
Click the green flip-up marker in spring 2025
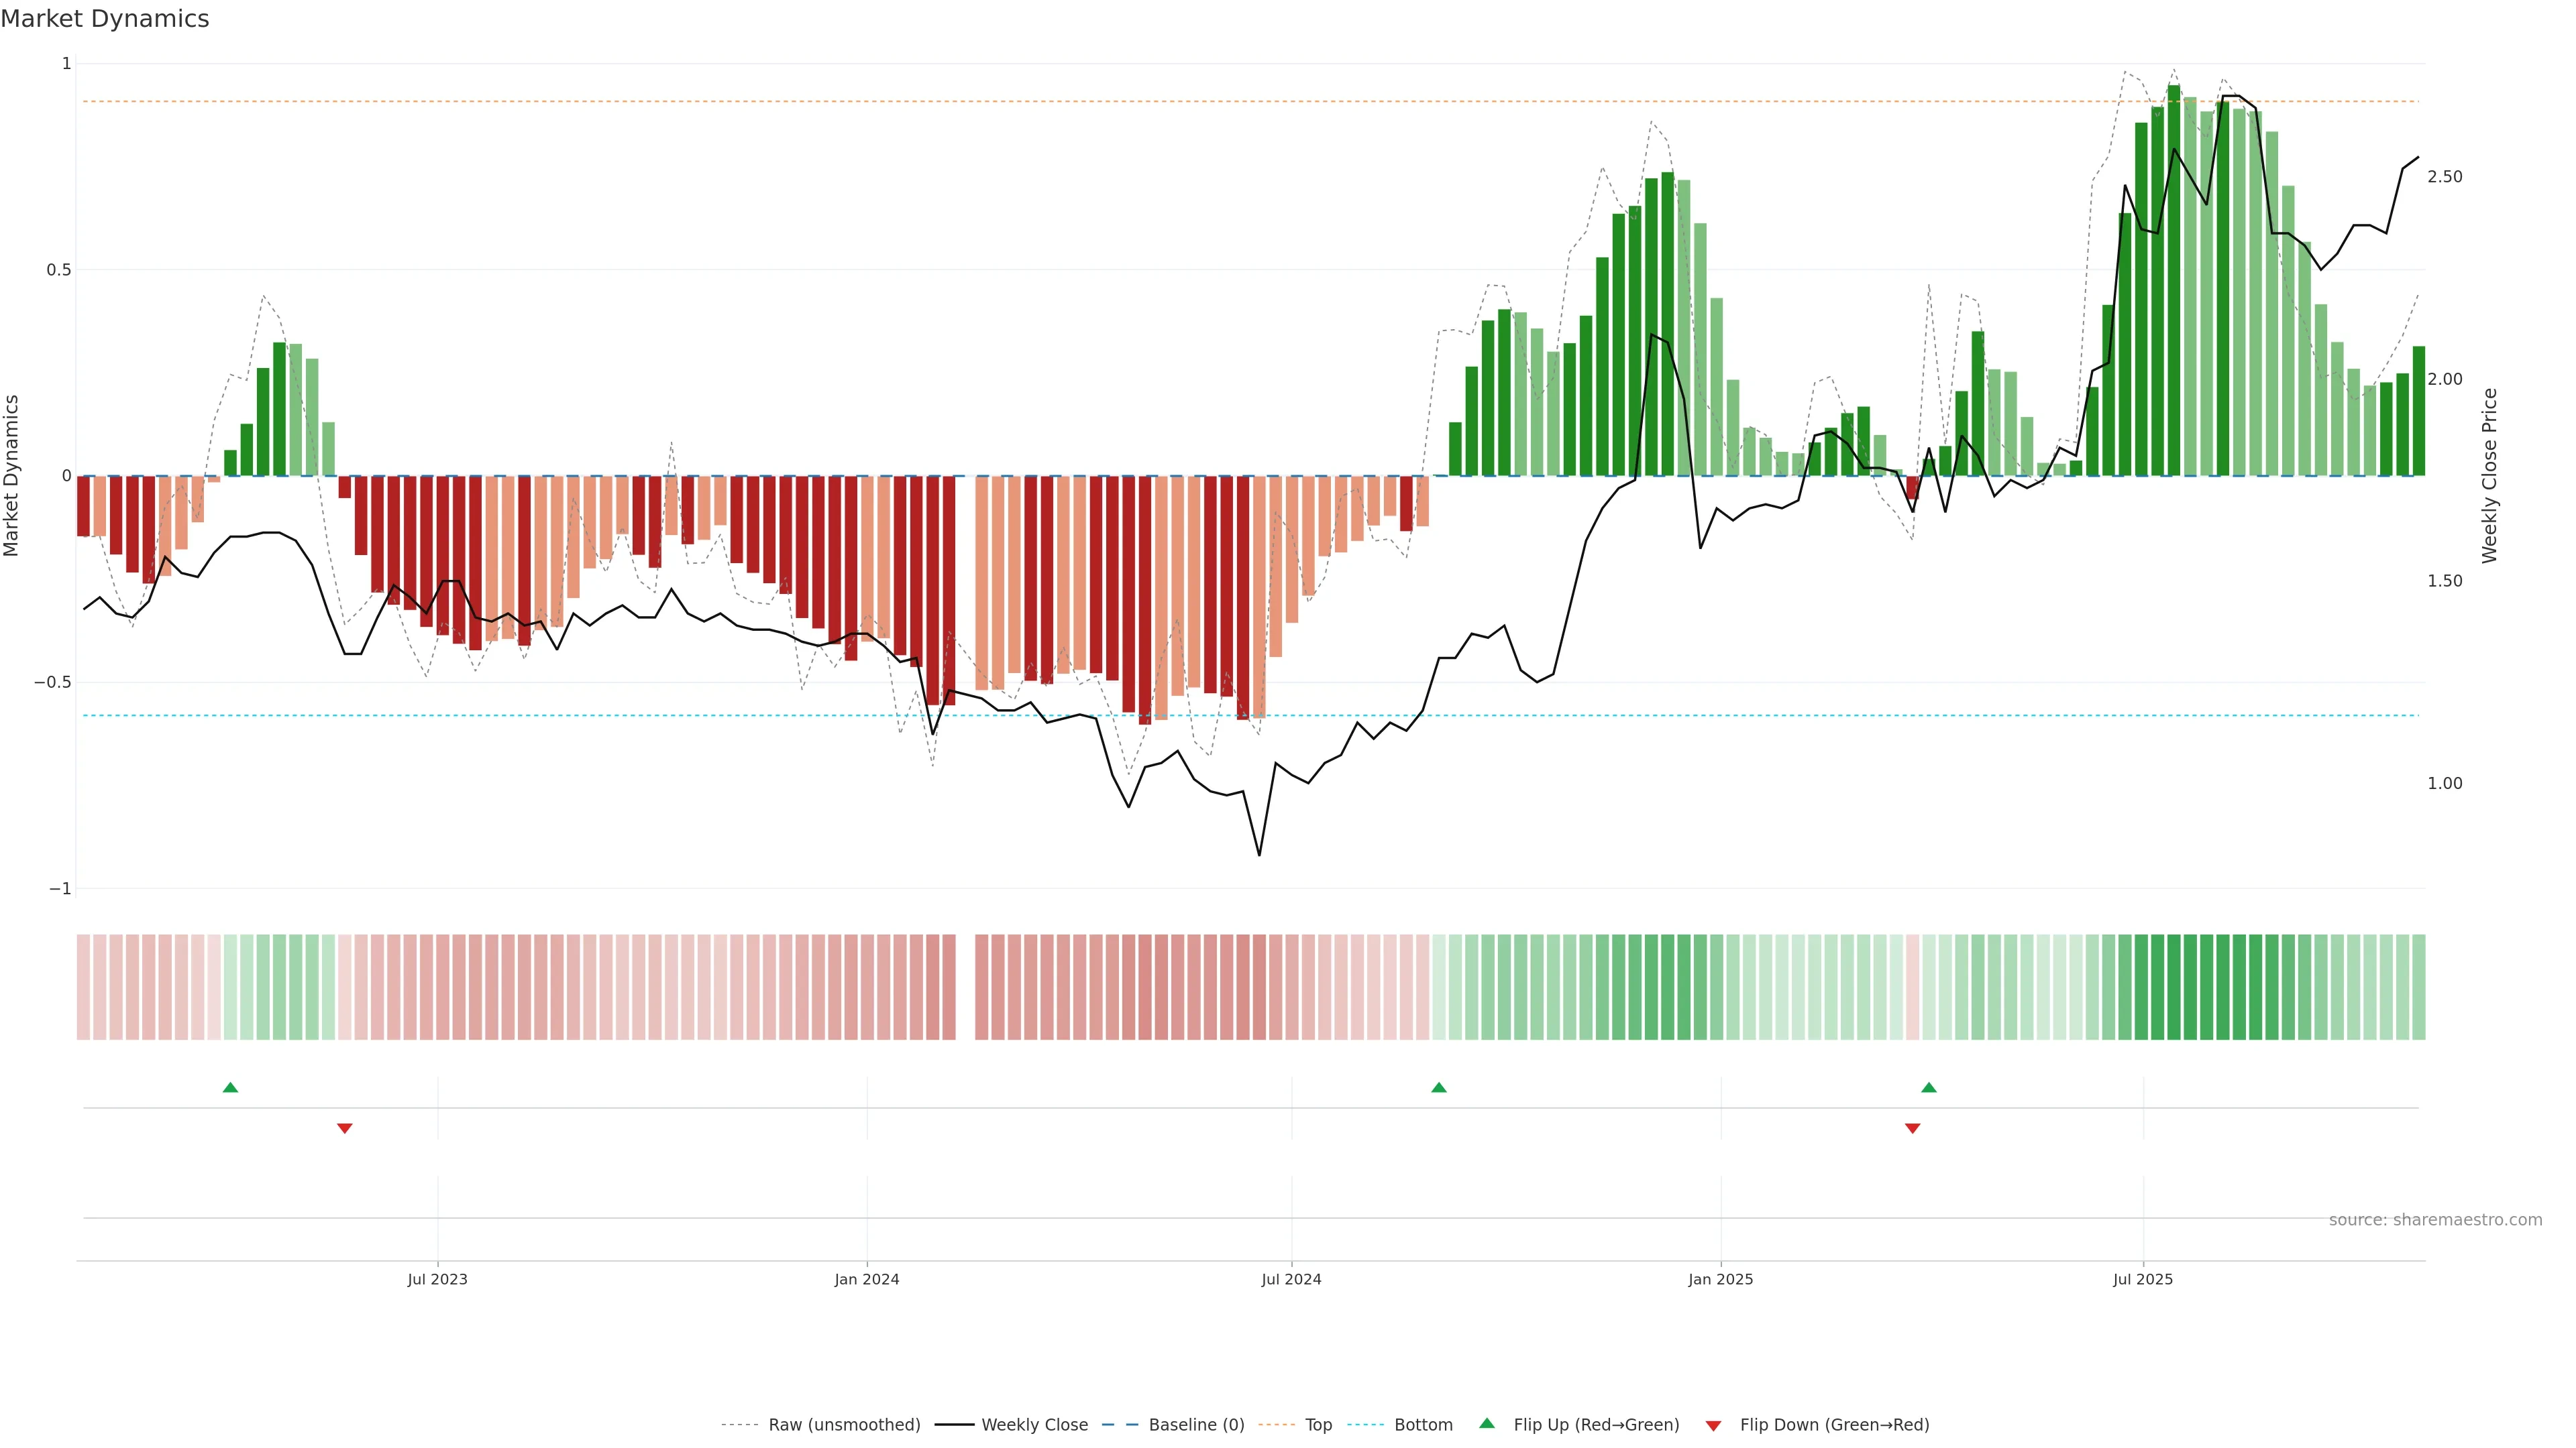[x=1929, y=1087]
